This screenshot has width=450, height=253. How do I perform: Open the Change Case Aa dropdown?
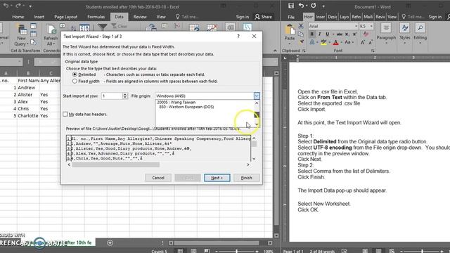[x=349, y=42]
